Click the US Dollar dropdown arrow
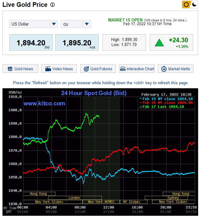The image size is (200, 216). (54, 24)
